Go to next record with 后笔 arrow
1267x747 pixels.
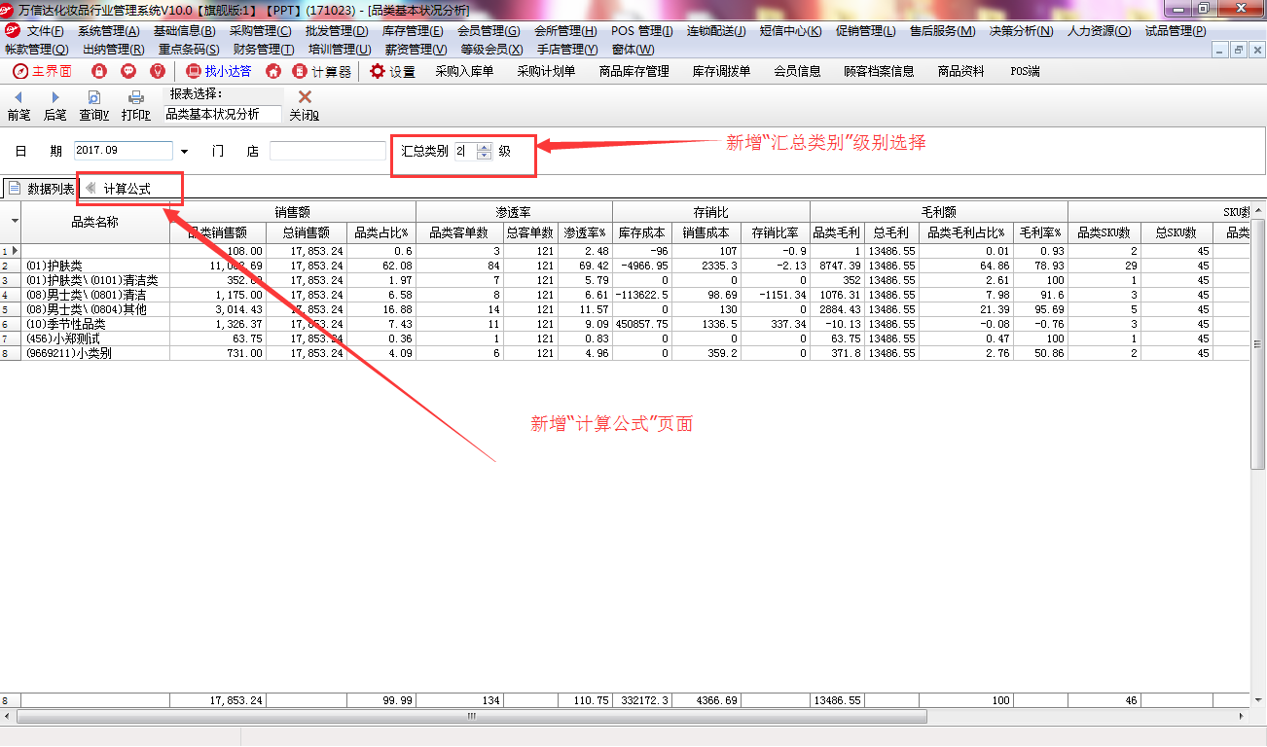click(x=55, y=97)
